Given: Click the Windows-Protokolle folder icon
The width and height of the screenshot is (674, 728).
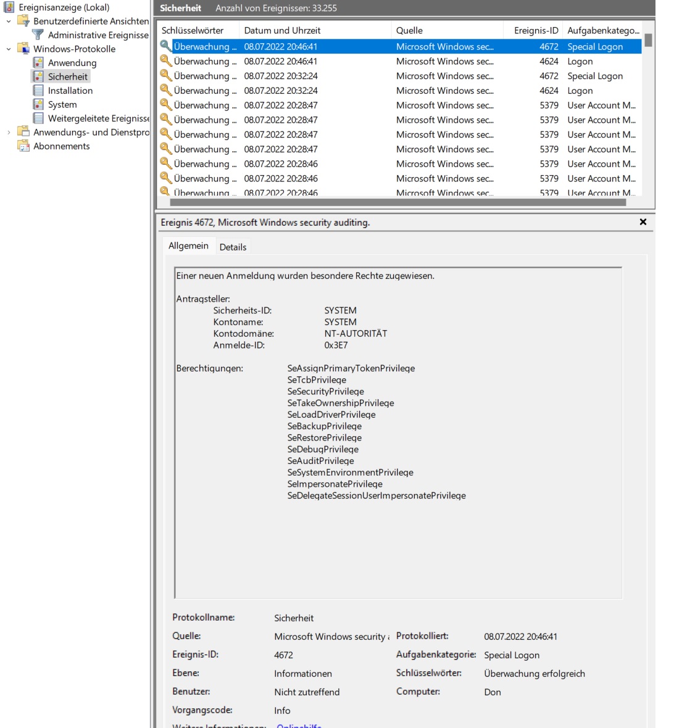Looking at the screenshot, I should click(x=23, y=49).
